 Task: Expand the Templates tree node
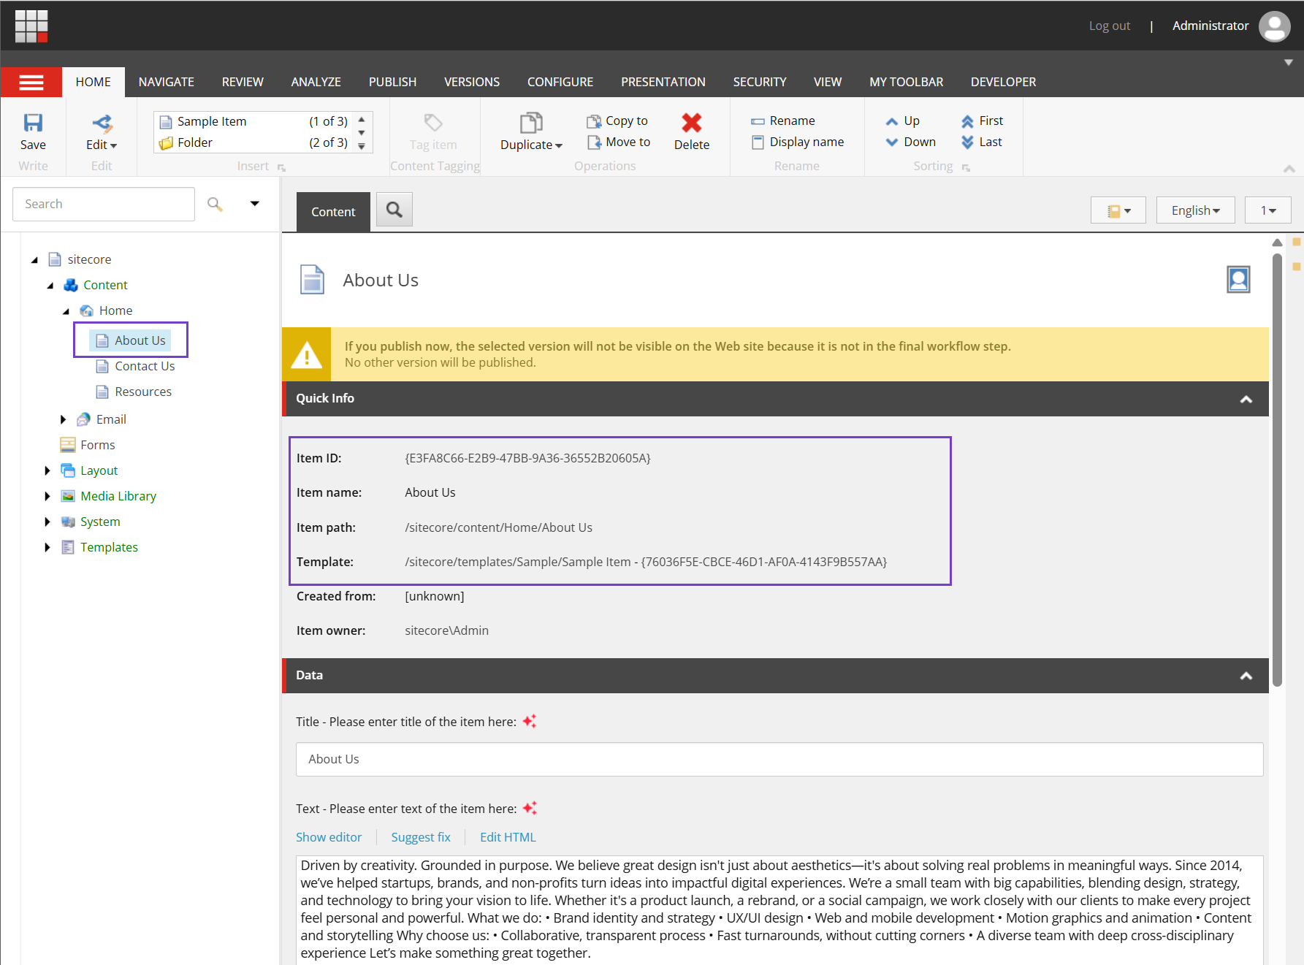click(x=47, y=547)
